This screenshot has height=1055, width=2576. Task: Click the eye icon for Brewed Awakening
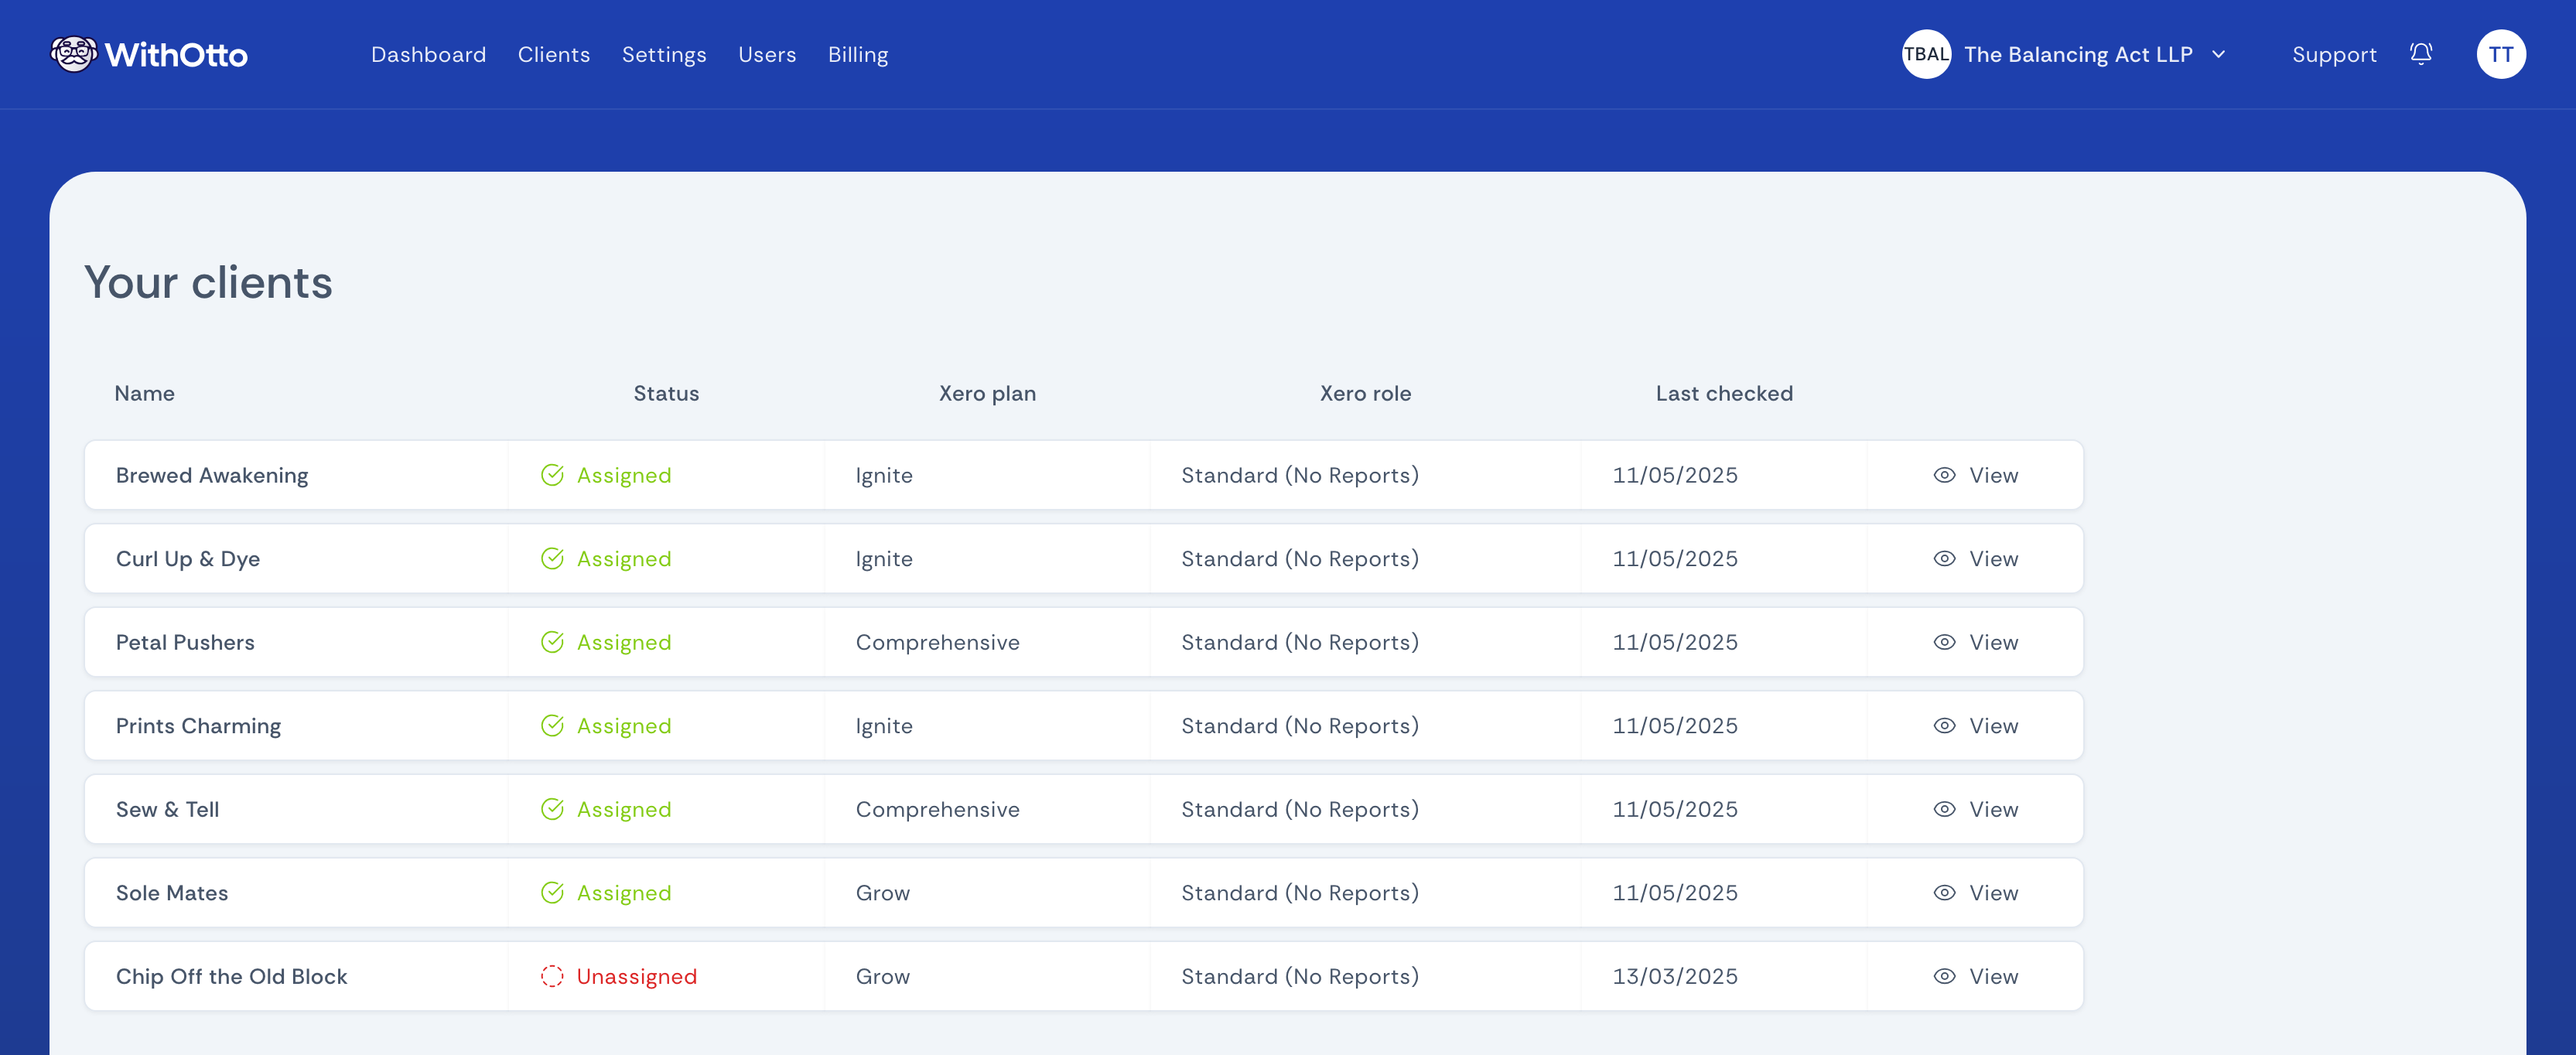[1943, 475]
